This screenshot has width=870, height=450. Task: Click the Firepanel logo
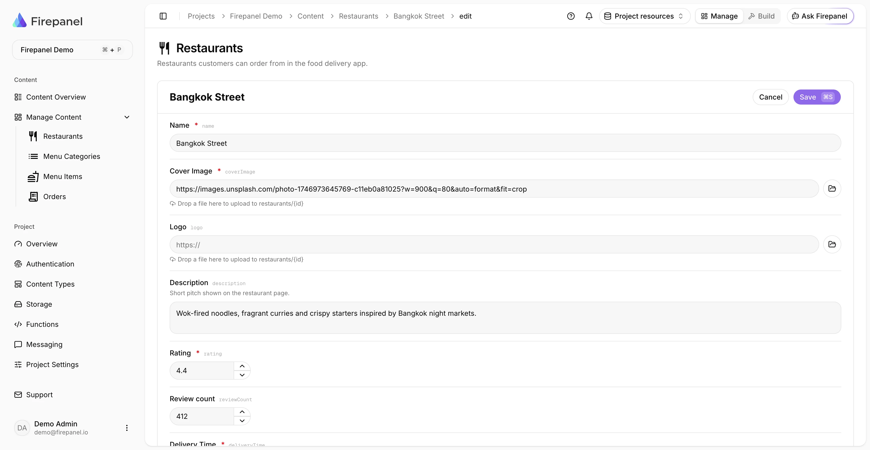coord(48,21)
